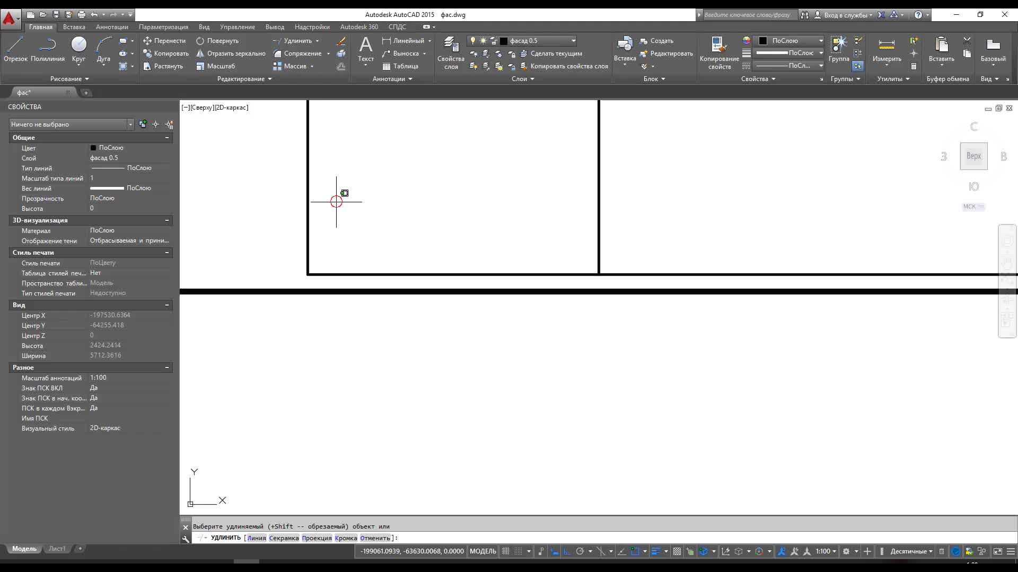Image resolution: width=1018 pixels, height=572 pixels.
Task: Click the erase icon in Редактирование panel
Action: click(341, 41)
